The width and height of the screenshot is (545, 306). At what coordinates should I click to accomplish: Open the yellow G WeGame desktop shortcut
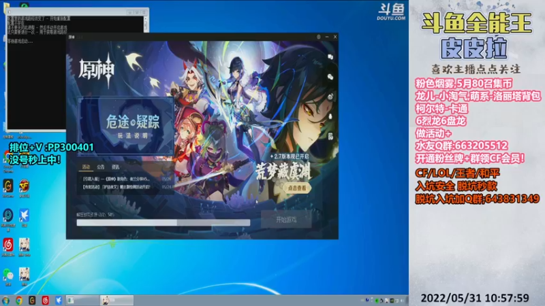pos(8,188)
